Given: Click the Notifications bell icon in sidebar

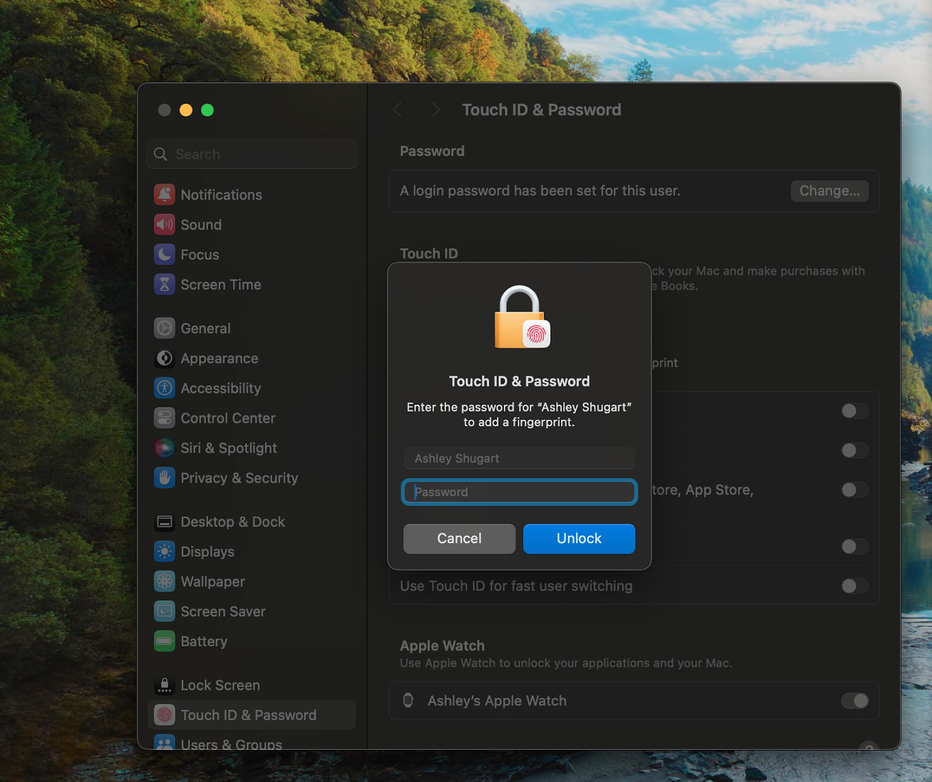Looking at the screenshot, I should pos(164,194).
